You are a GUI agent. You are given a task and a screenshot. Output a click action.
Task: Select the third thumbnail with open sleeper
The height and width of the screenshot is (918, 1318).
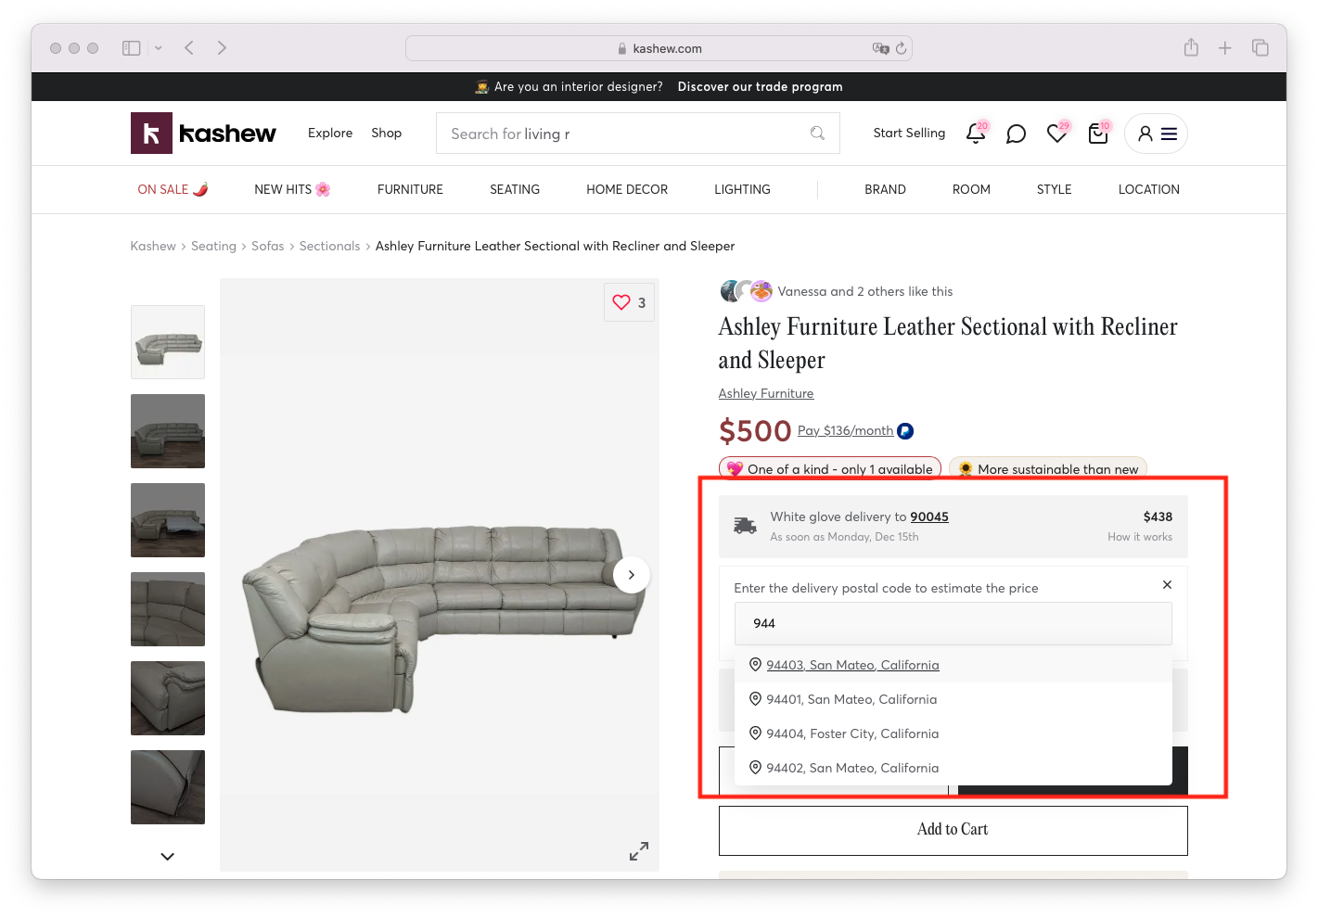(168, 520)
